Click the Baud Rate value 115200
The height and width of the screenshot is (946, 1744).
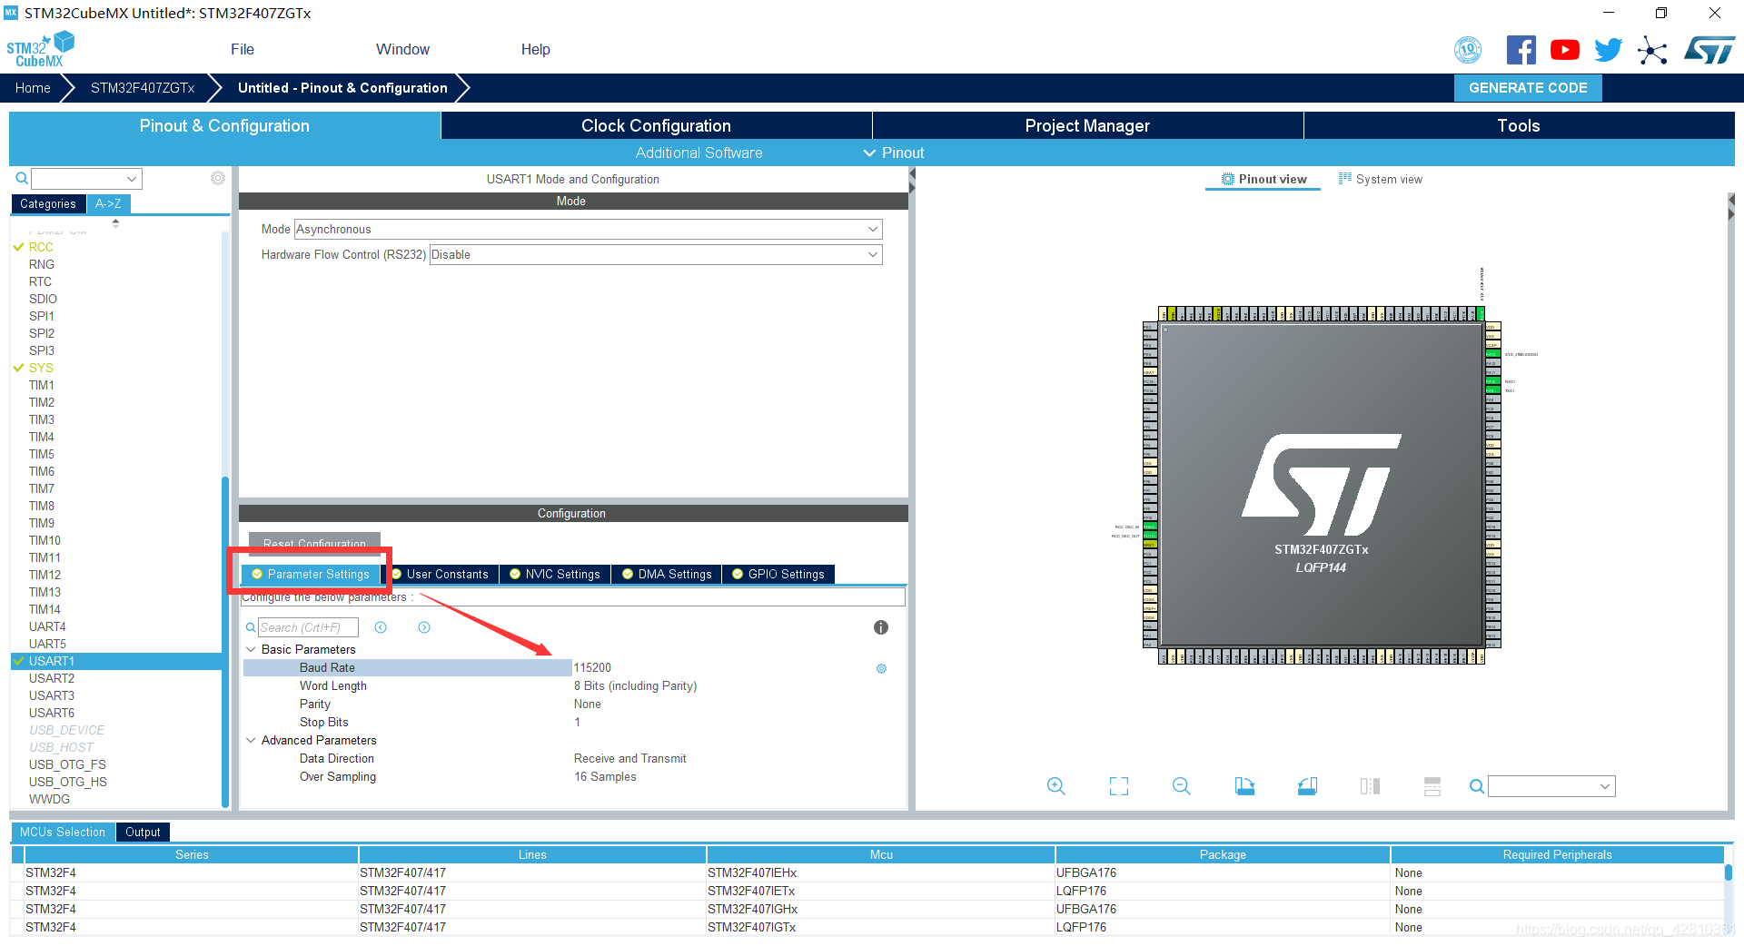[x=592, y=667]
